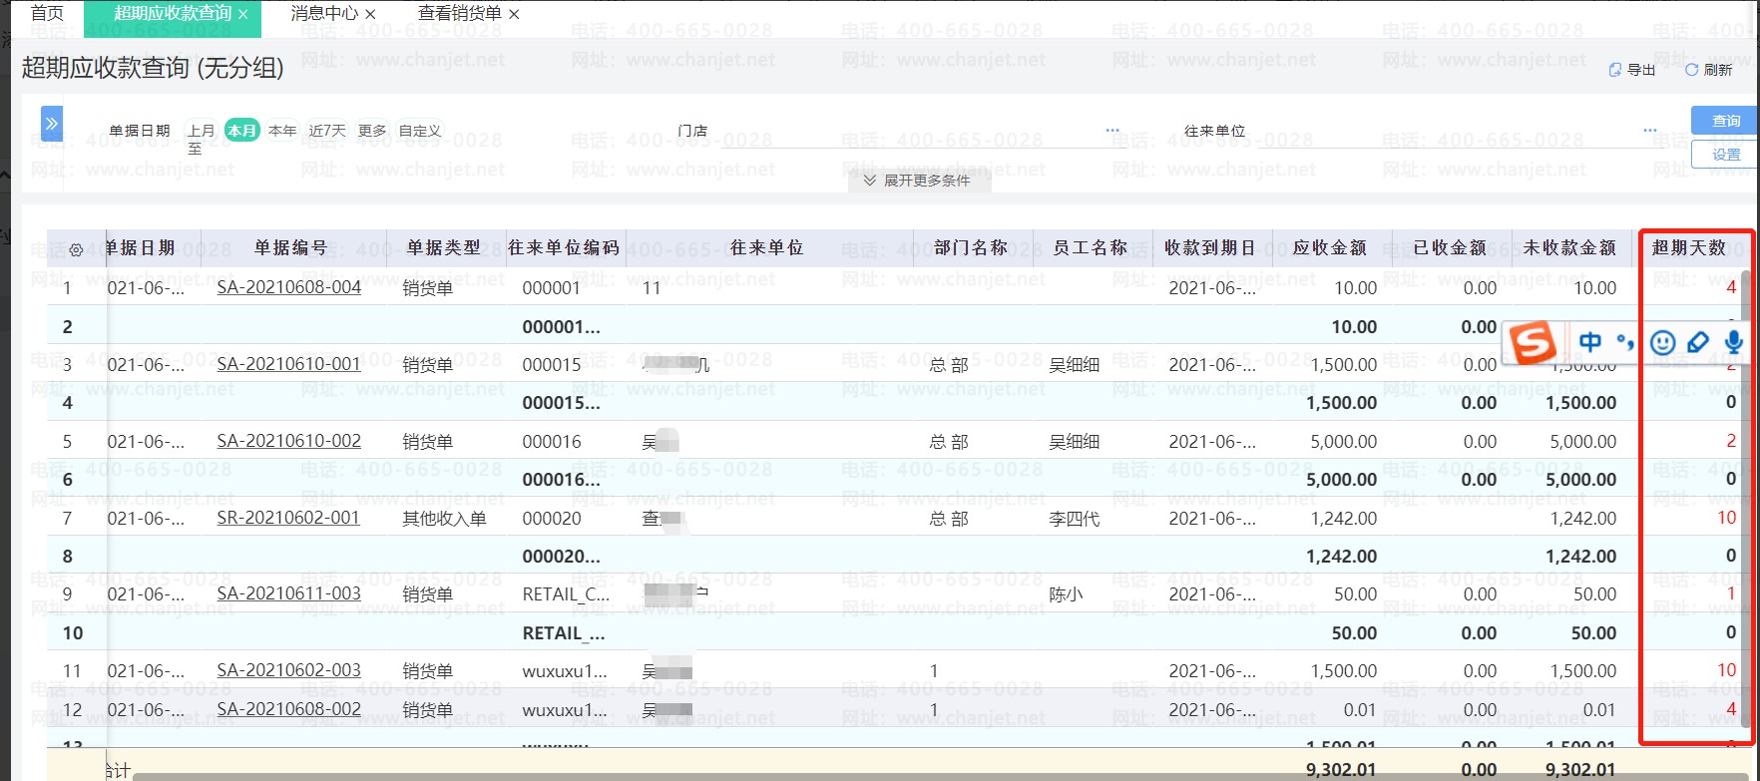Click the Sogou input method logo
This screenshot has height=781, width=1760.
[x=1533, y=343]
